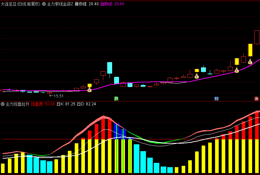Click the leftmost money bag signal icon
The image size is (260, 175).
[x=90, y=90]
